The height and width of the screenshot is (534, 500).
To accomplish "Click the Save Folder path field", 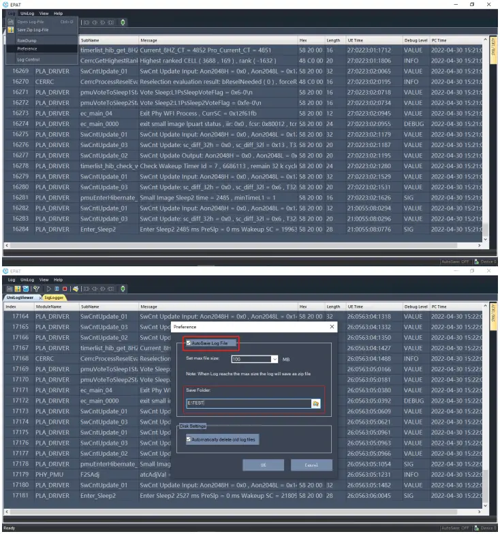I will [x=249, y=404].
